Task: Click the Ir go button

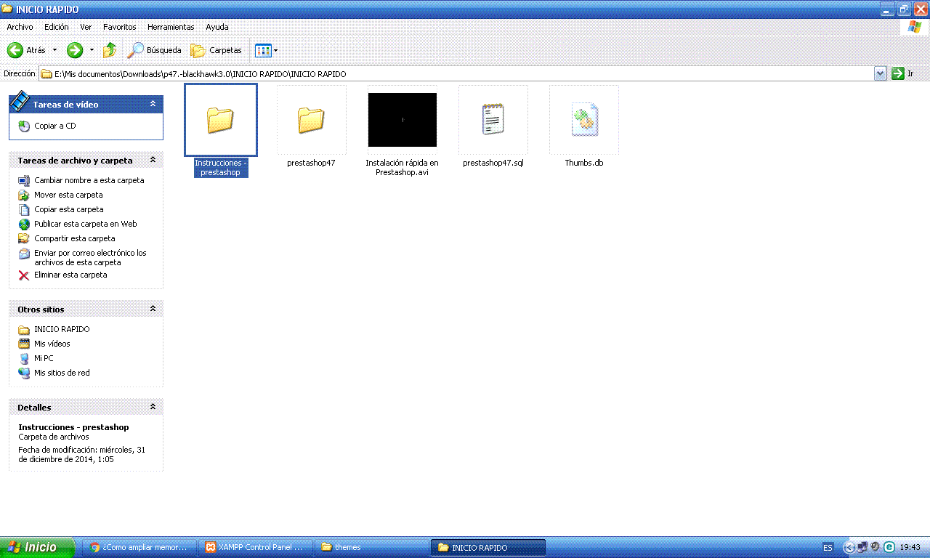Action: [x=902, y=73]
